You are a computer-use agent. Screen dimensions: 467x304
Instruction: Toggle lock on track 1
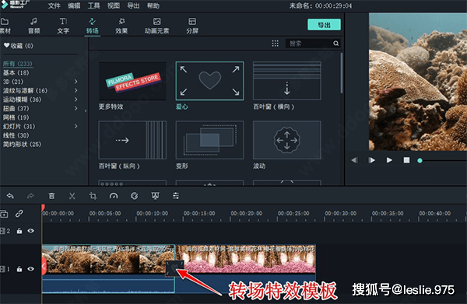coord(19,269)
